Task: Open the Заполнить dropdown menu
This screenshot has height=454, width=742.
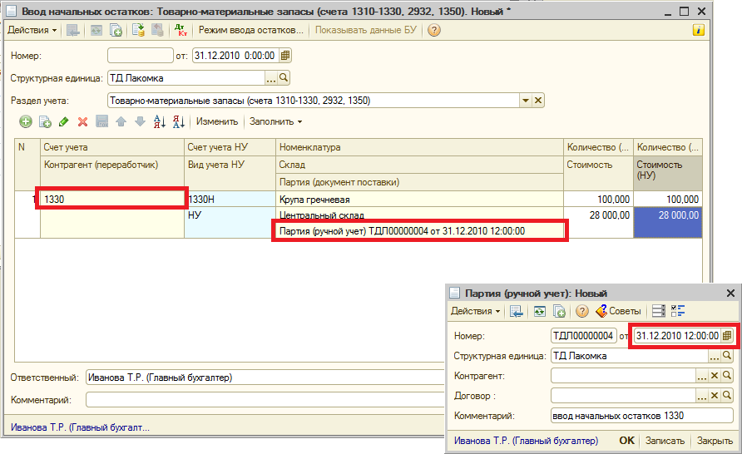Action: [x=276, y=121]
